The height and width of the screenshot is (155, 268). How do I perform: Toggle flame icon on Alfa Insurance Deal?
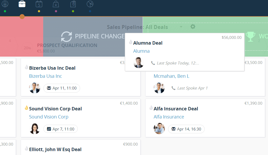pos(151,108)
